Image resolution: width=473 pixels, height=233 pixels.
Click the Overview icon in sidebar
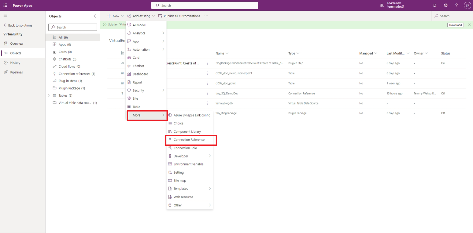click(x=6, y=43)
